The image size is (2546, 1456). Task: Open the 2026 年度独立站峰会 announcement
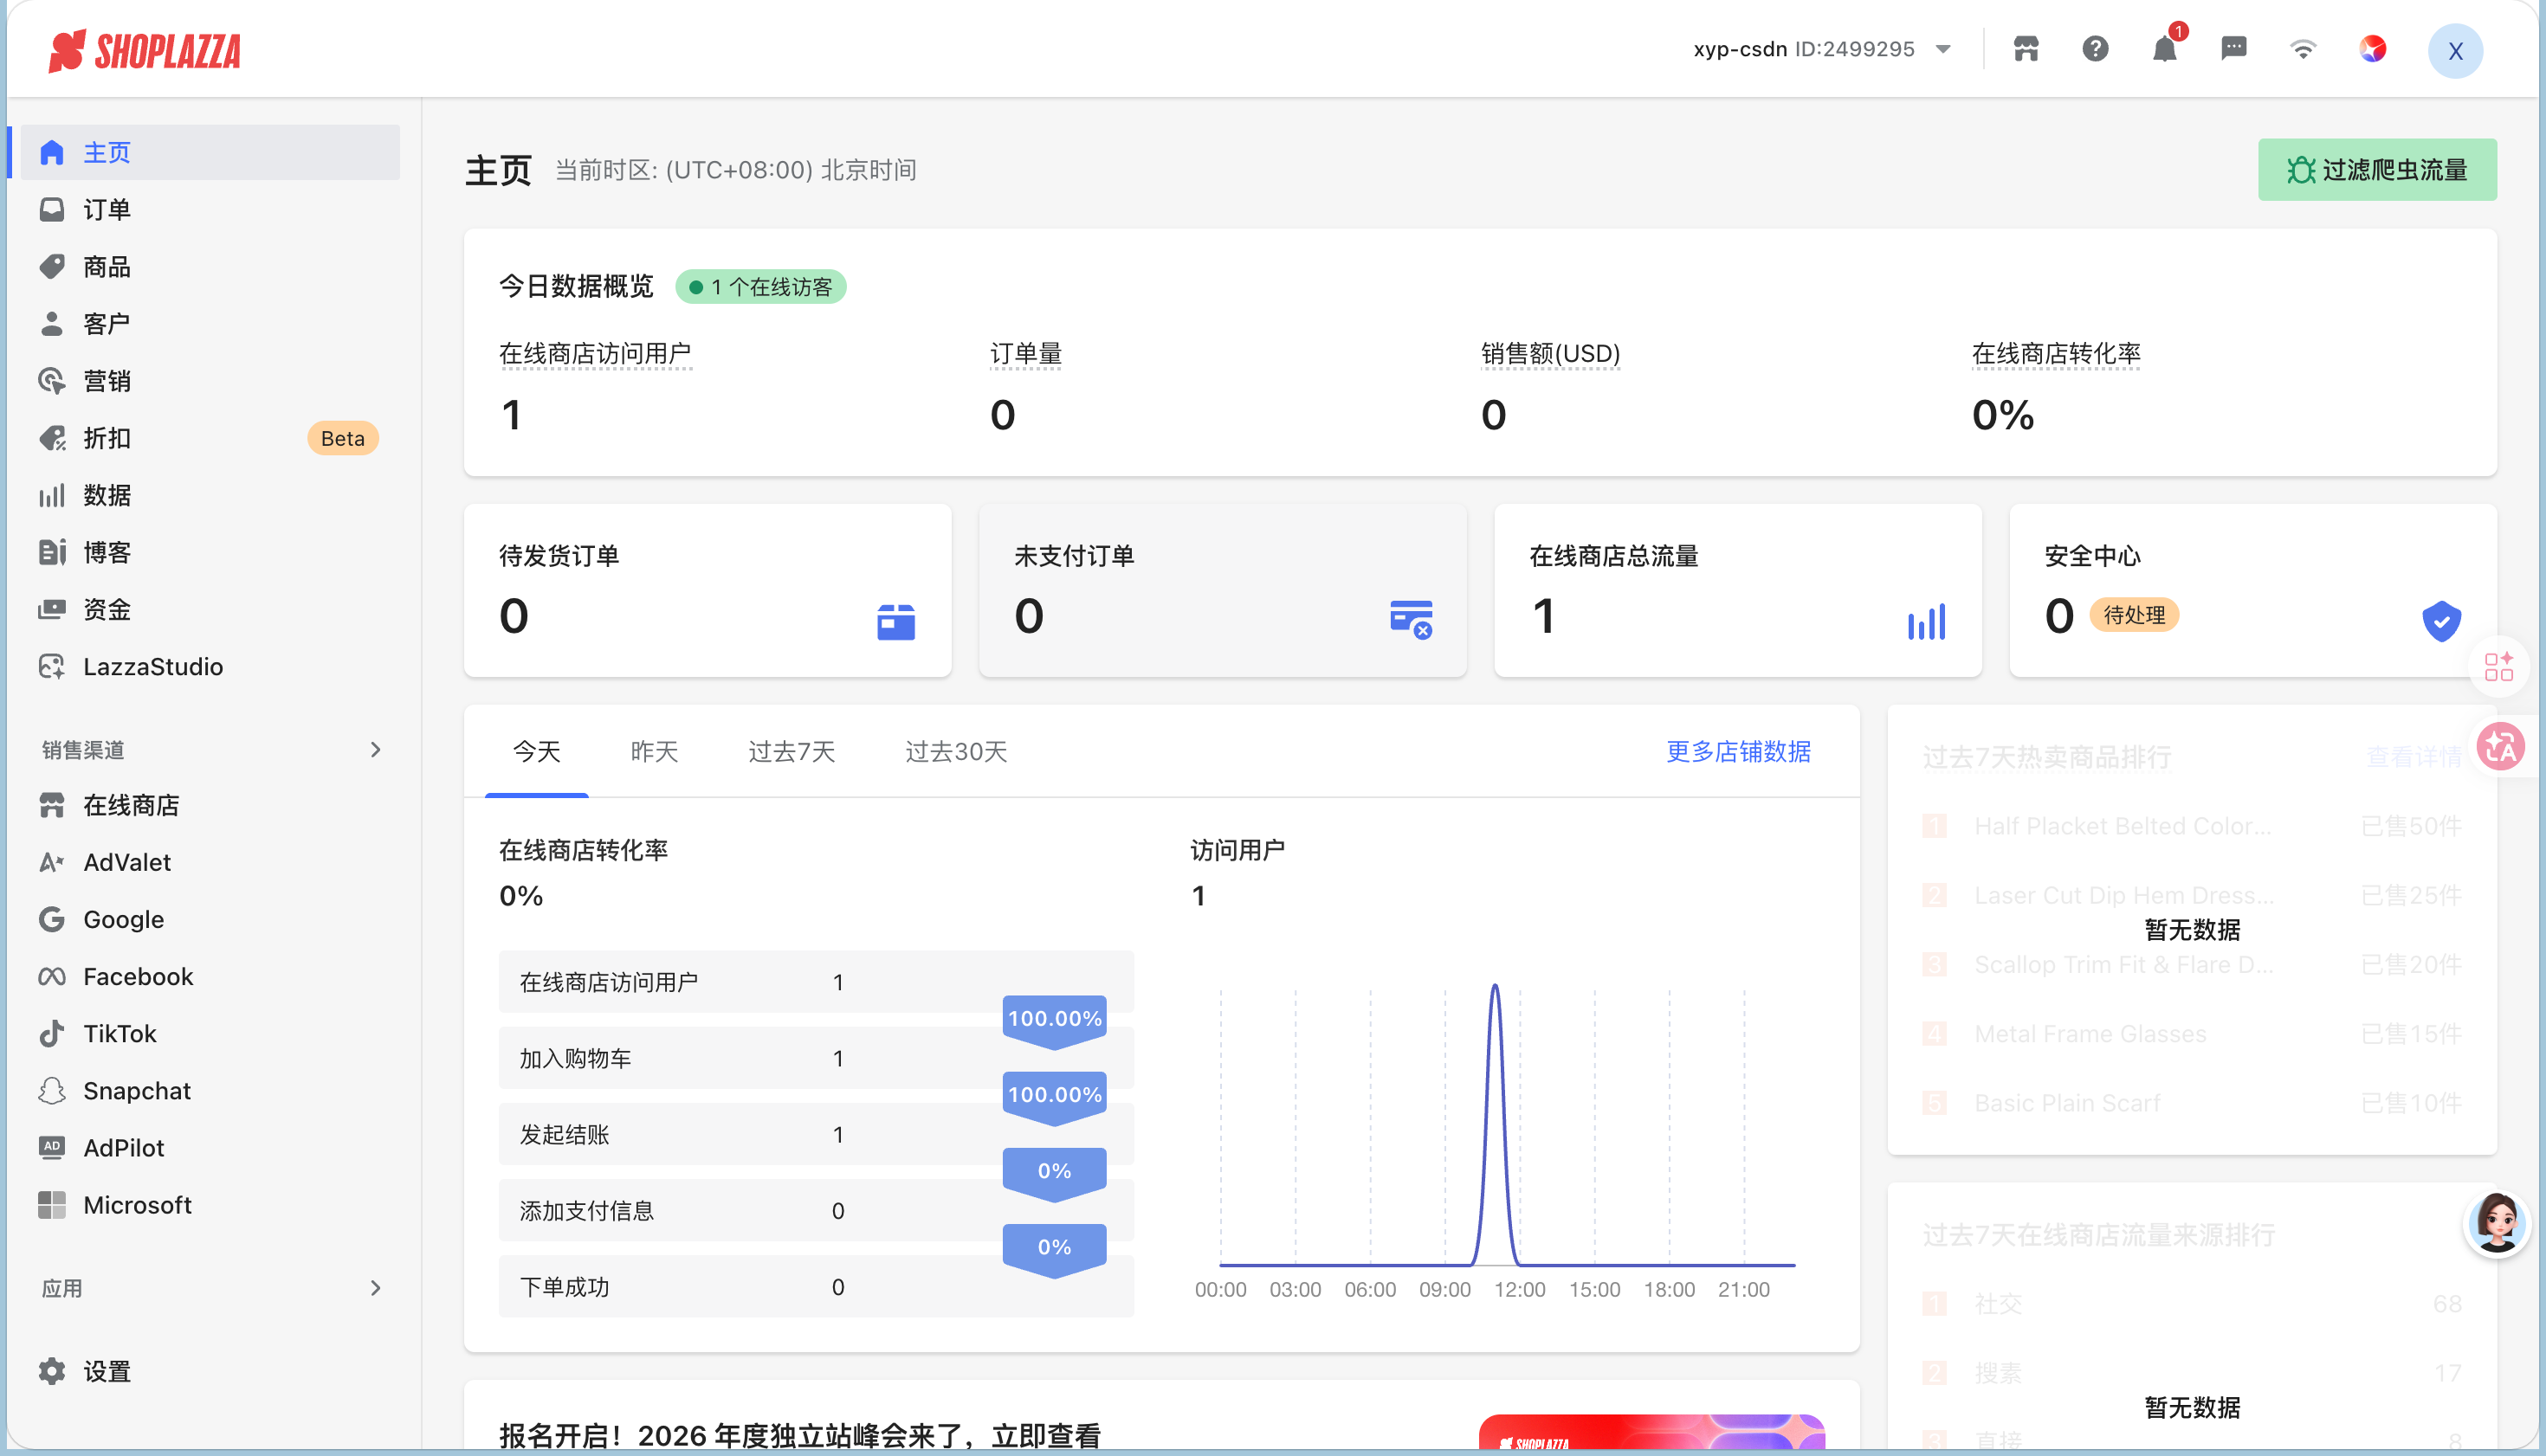800,1435
